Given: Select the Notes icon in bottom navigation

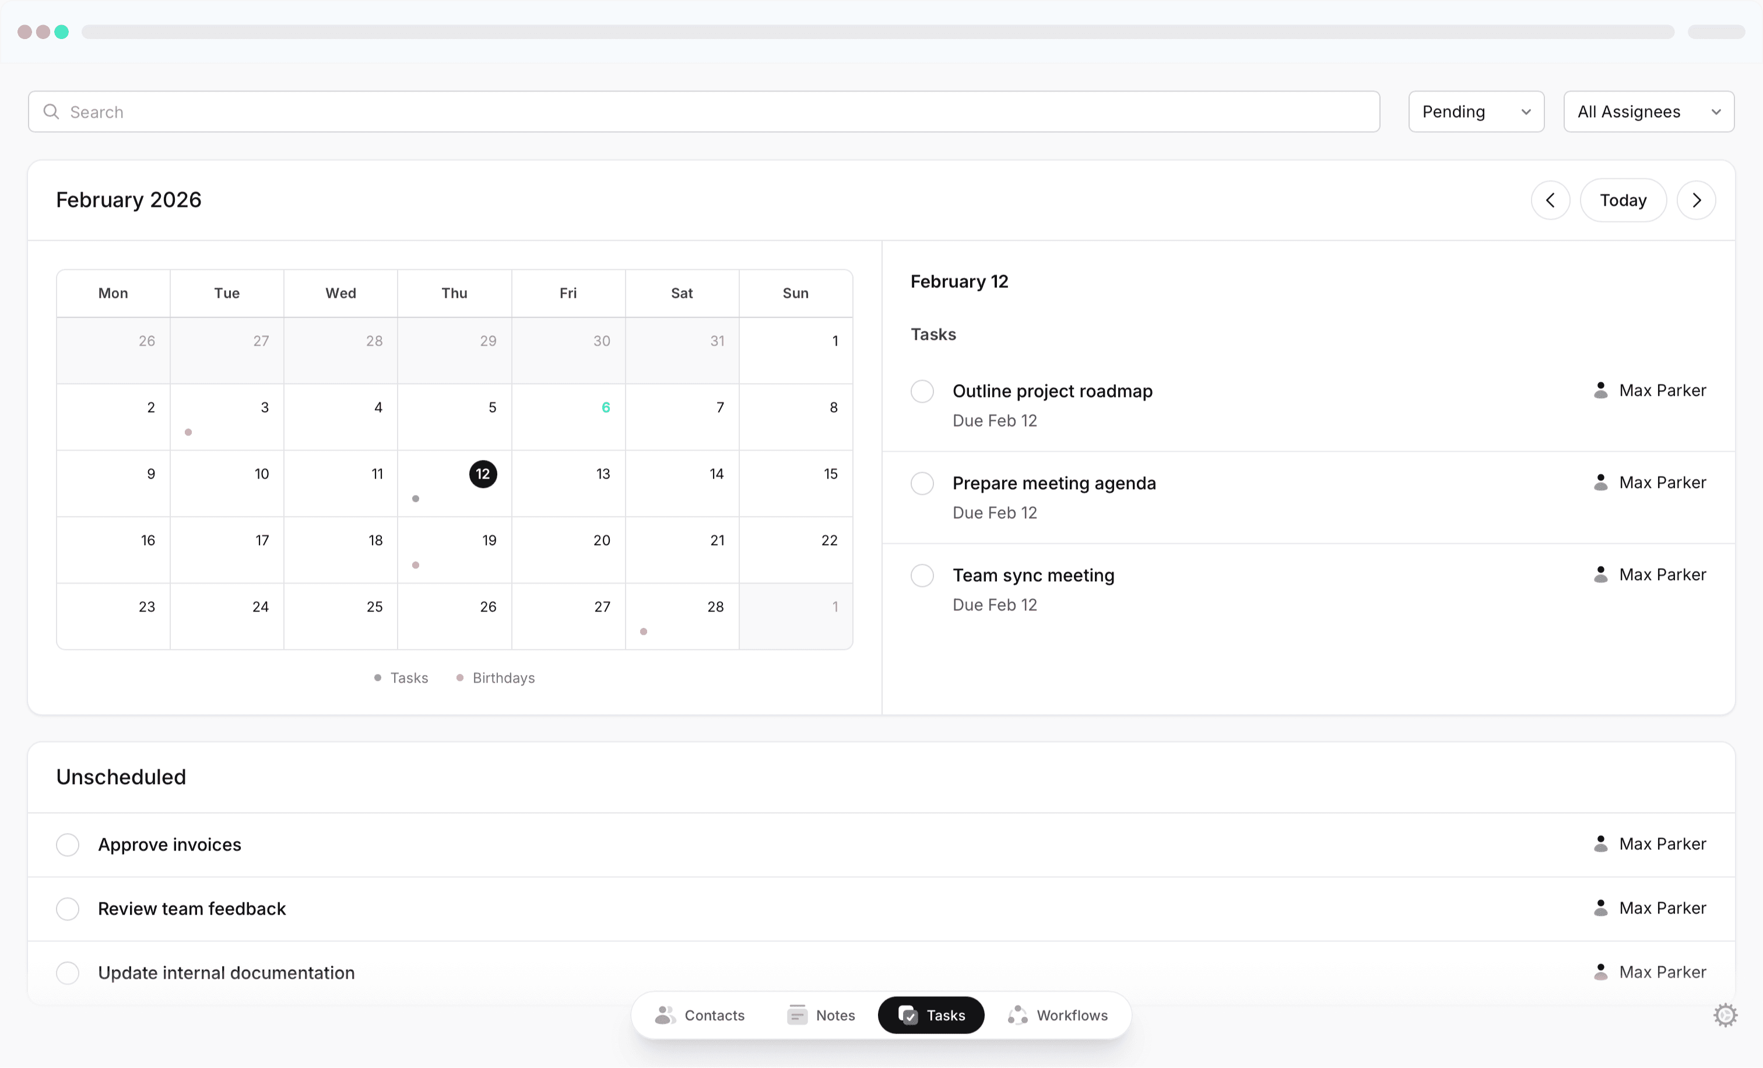Looking at the screenshot, I should coord(796,1015).
